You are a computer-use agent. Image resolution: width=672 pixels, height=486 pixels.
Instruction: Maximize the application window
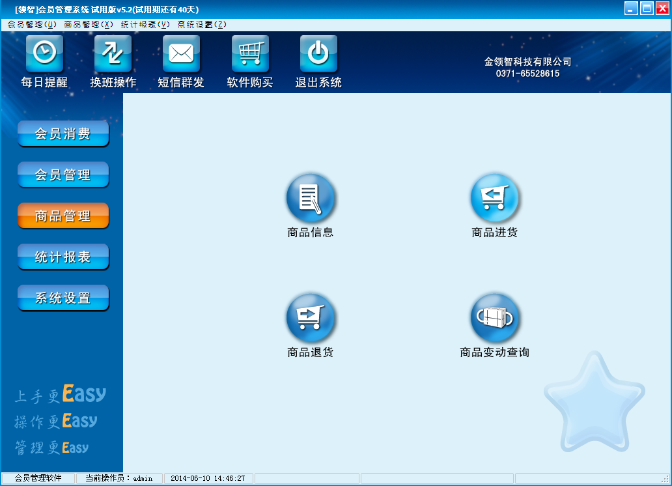pos(647,8)
